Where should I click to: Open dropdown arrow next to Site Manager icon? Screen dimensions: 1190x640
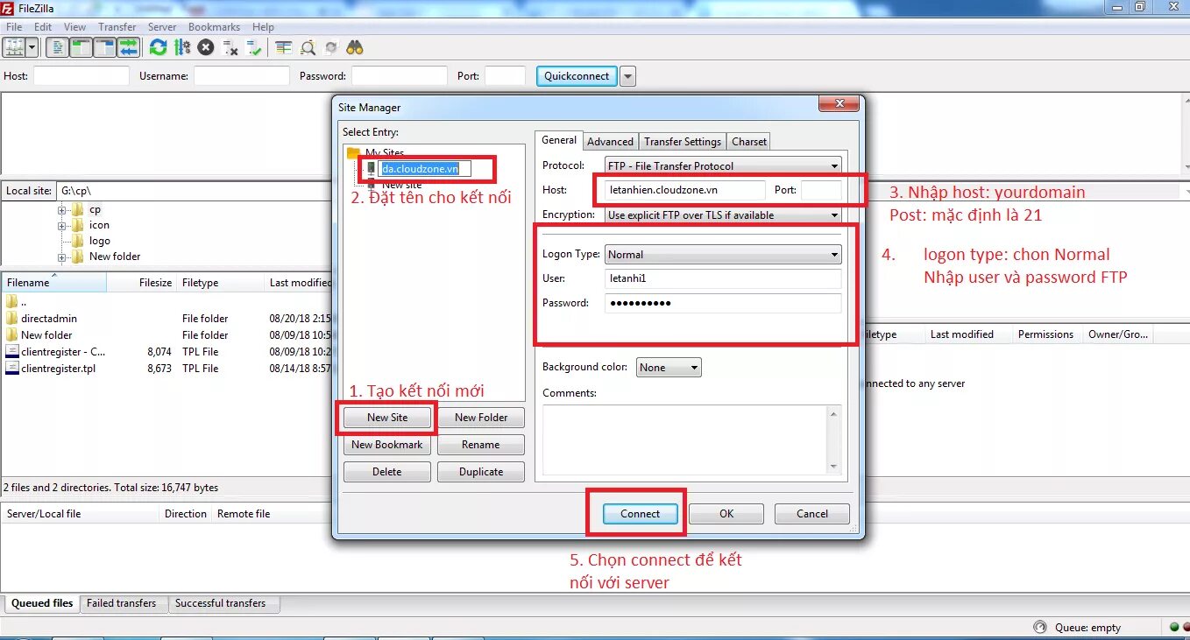pyautogui.click(x=32, y=47)
